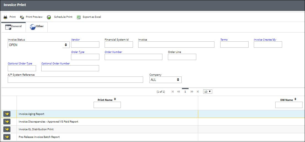Select the Invoice Aging Report row text
305x142 pixels.
click(31, 114)
